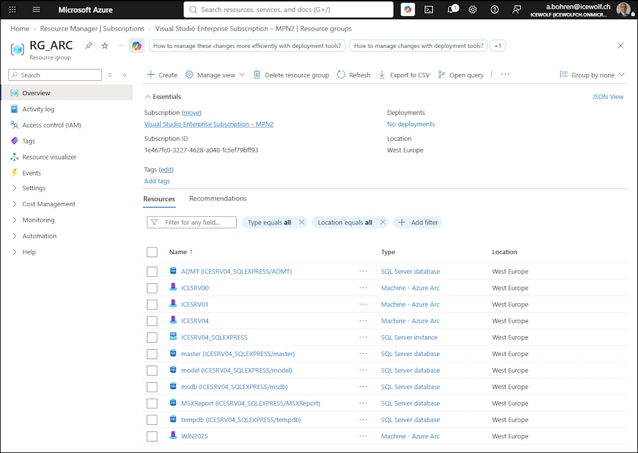Click the Azure Arc machine icon for ICESRV01
The height and width of the screenshot is (453, 638).
[173, 304]
